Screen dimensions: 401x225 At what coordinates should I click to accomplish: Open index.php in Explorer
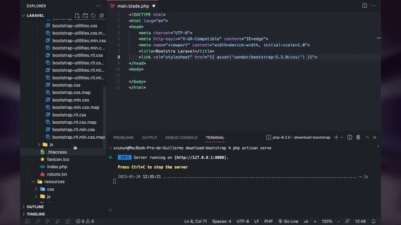point(57,167)
